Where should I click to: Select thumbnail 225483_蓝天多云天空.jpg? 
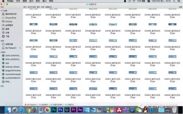[x=33, y=24]
